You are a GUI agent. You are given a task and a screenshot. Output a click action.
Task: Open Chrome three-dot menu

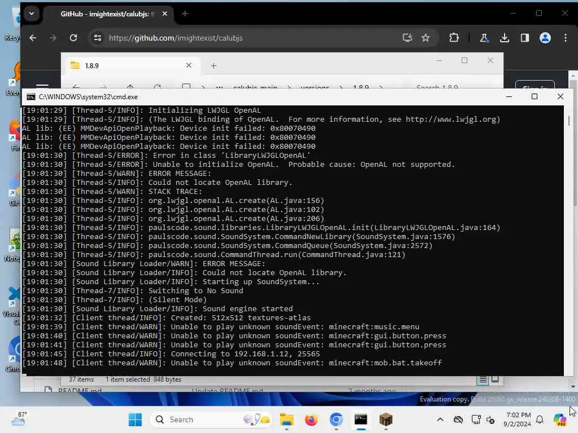tap(566, 38)
